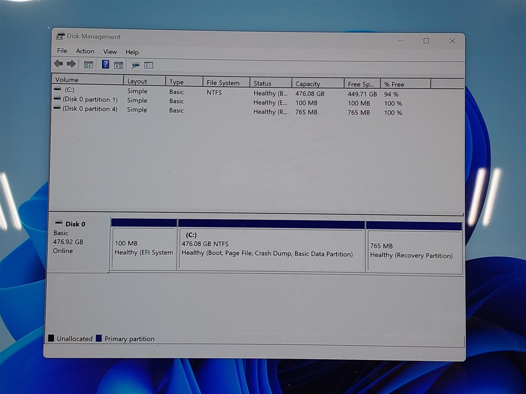This screenshot has height=394, width=526.
Task: Click the "449.71 GB" free space cell
Action: pos(362,94)
